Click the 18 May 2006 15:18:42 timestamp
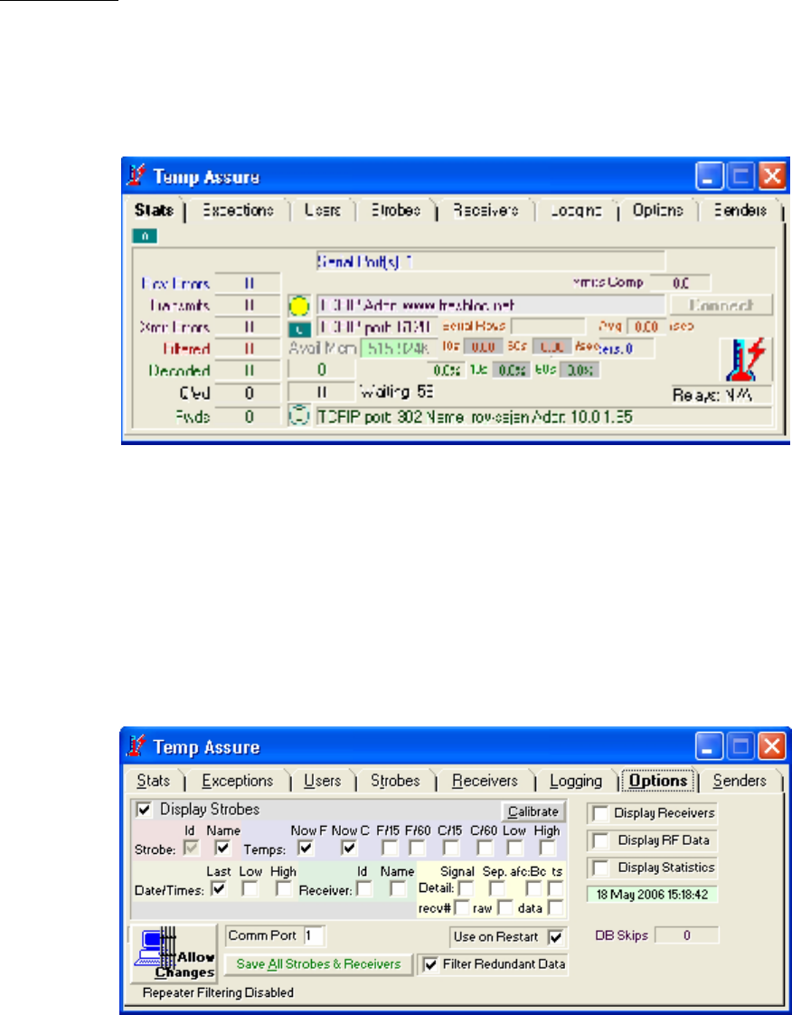 coord(652,895)
